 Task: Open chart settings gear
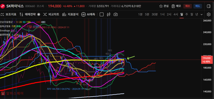(208, 14)
